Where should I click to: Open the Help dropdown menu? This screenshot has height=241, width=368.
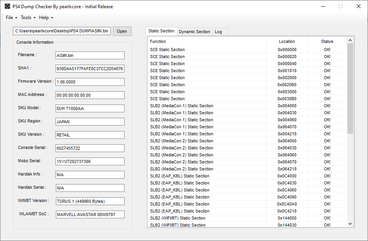click(46, 18)
